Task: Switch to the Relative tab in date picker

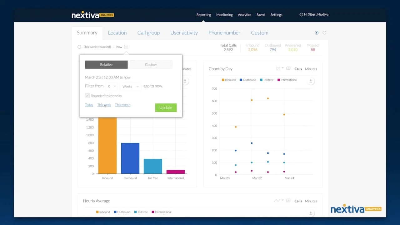Action: pyautogui.click(x=106, y=64)
